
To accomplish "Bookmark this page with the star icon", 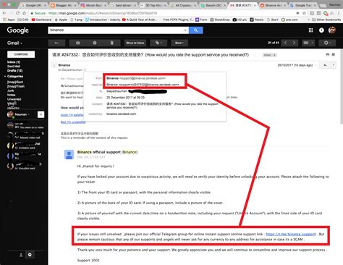I will coord(304,13).
